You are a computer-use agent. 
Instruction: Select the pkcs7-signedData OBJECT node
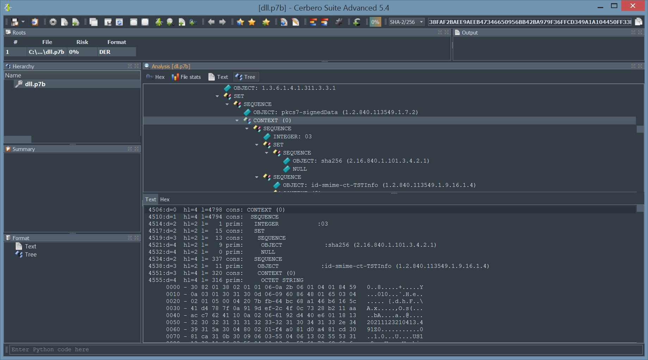pyautogui.click(x=335, y=112)
